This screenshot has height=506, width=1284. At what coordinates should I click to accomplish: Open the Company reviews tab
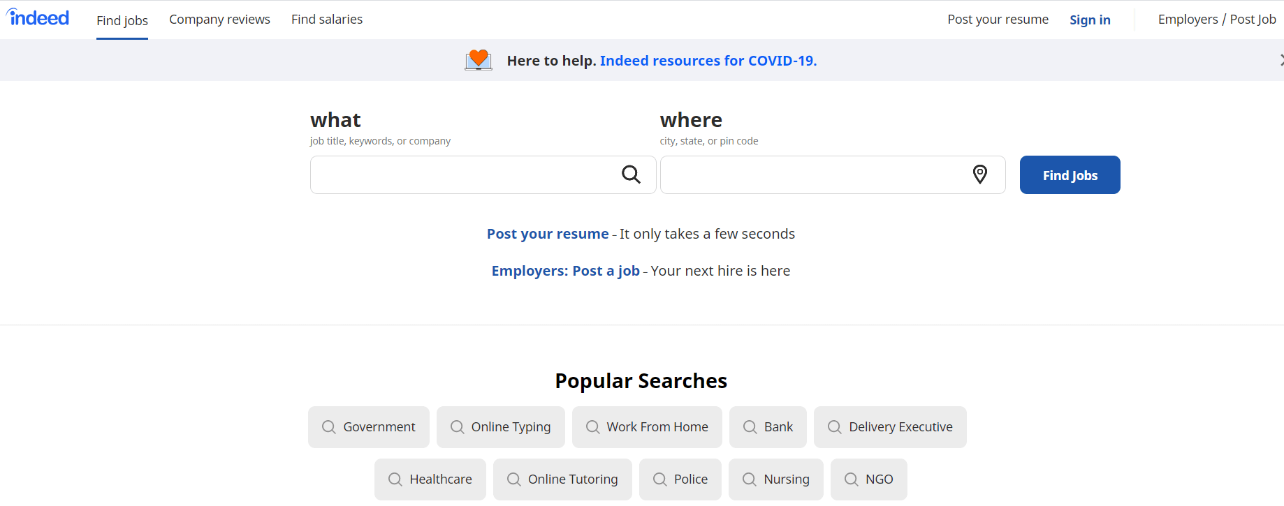coord(219,20)
